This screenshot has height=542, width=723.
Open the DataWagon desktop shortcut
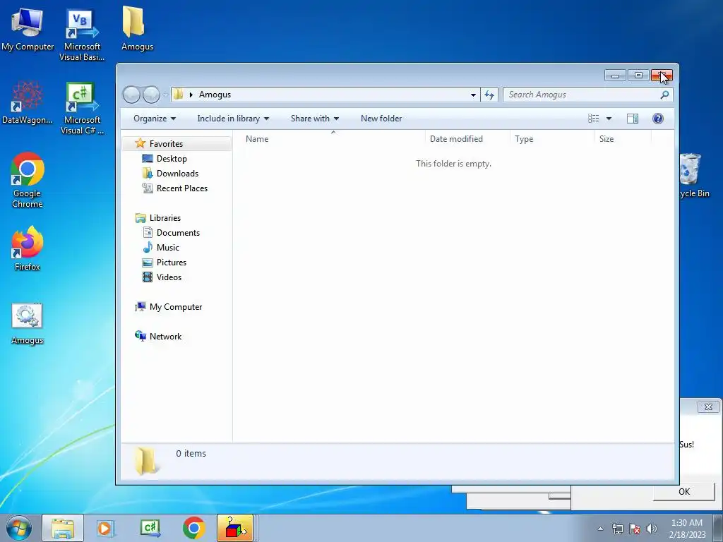pyautogui.click(x=28, y=103)
